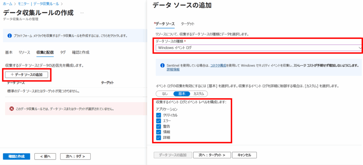The height and width of the screenshot is (165, 363).
Task: Select the なし option in log mode selector
Action: tap(165, 94)
